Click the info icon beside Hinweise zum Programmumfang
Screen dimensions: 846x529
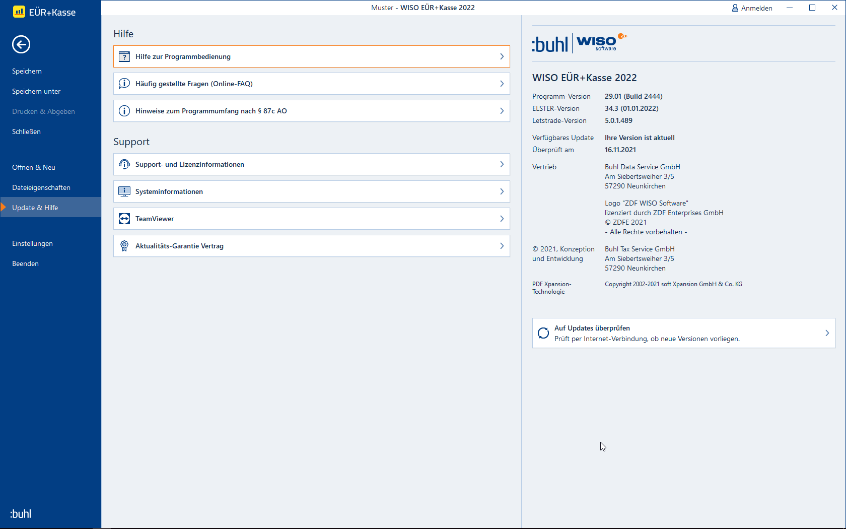124,111
